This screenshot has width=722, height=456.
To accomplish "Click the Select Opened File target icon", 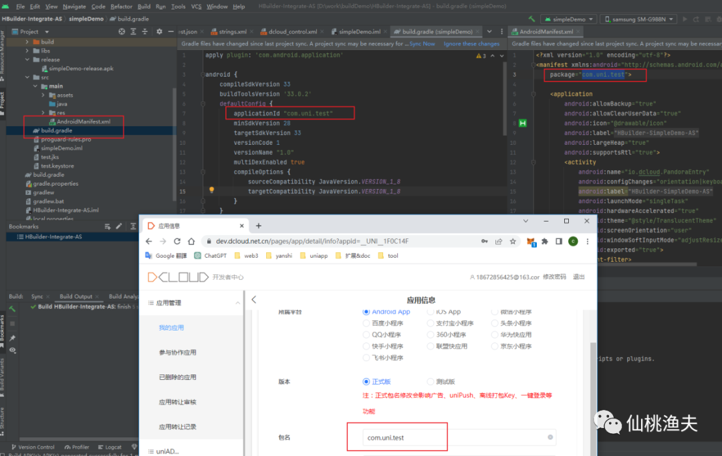I will click(122, 31).
